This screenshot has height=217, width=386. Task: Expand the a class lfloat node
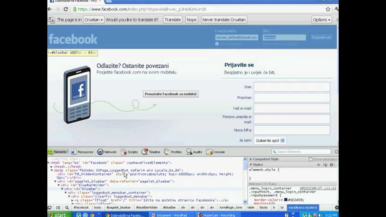point(72,200)
